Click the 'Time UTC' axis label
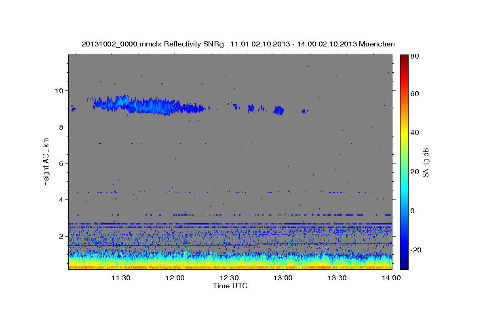The width and height of the screenshot is (485, 323). [230, 286]
